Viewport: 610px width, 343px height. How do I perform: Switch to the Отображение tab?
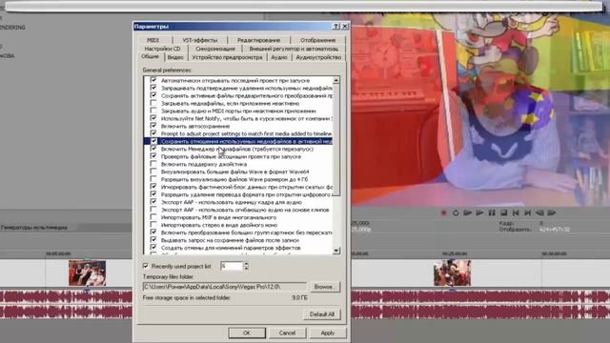tap(317, 40)
